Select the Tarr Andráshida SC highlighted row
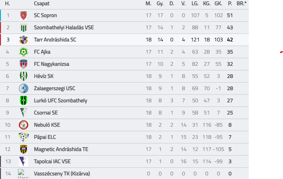Viewport: 283px width, 179px height. click(x=122, y=40)
